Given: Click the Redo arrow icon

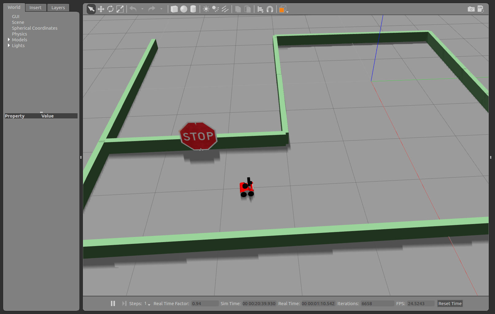Looking at the screenshot, I should (152, 9).
